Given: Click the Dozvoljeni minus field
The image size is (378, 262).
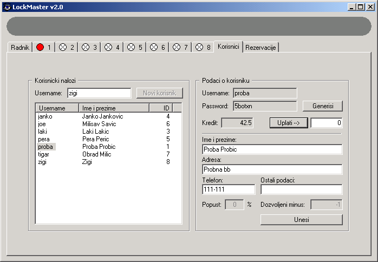Looking at the screenshot, I should [327, 205].
